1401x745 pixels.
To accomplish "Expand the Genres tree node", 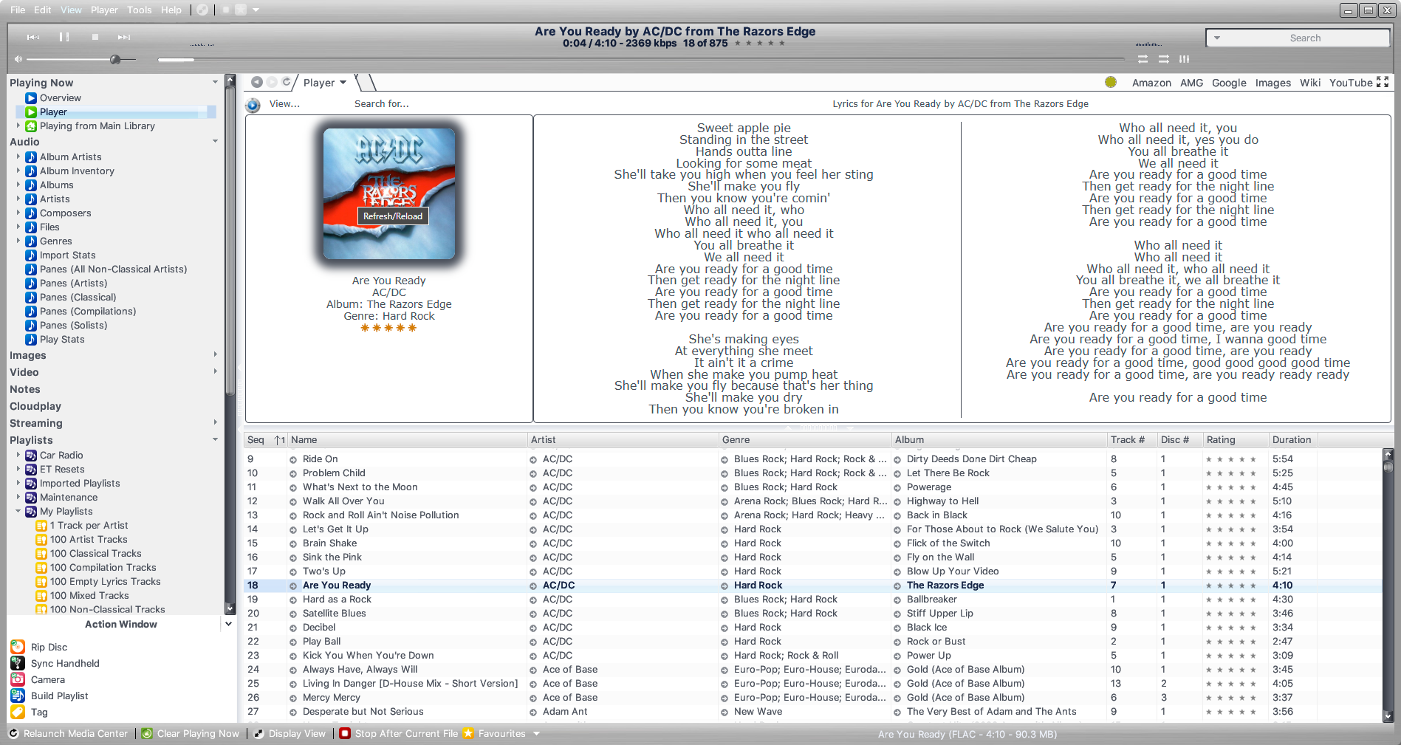I will (x=18, y=241).
